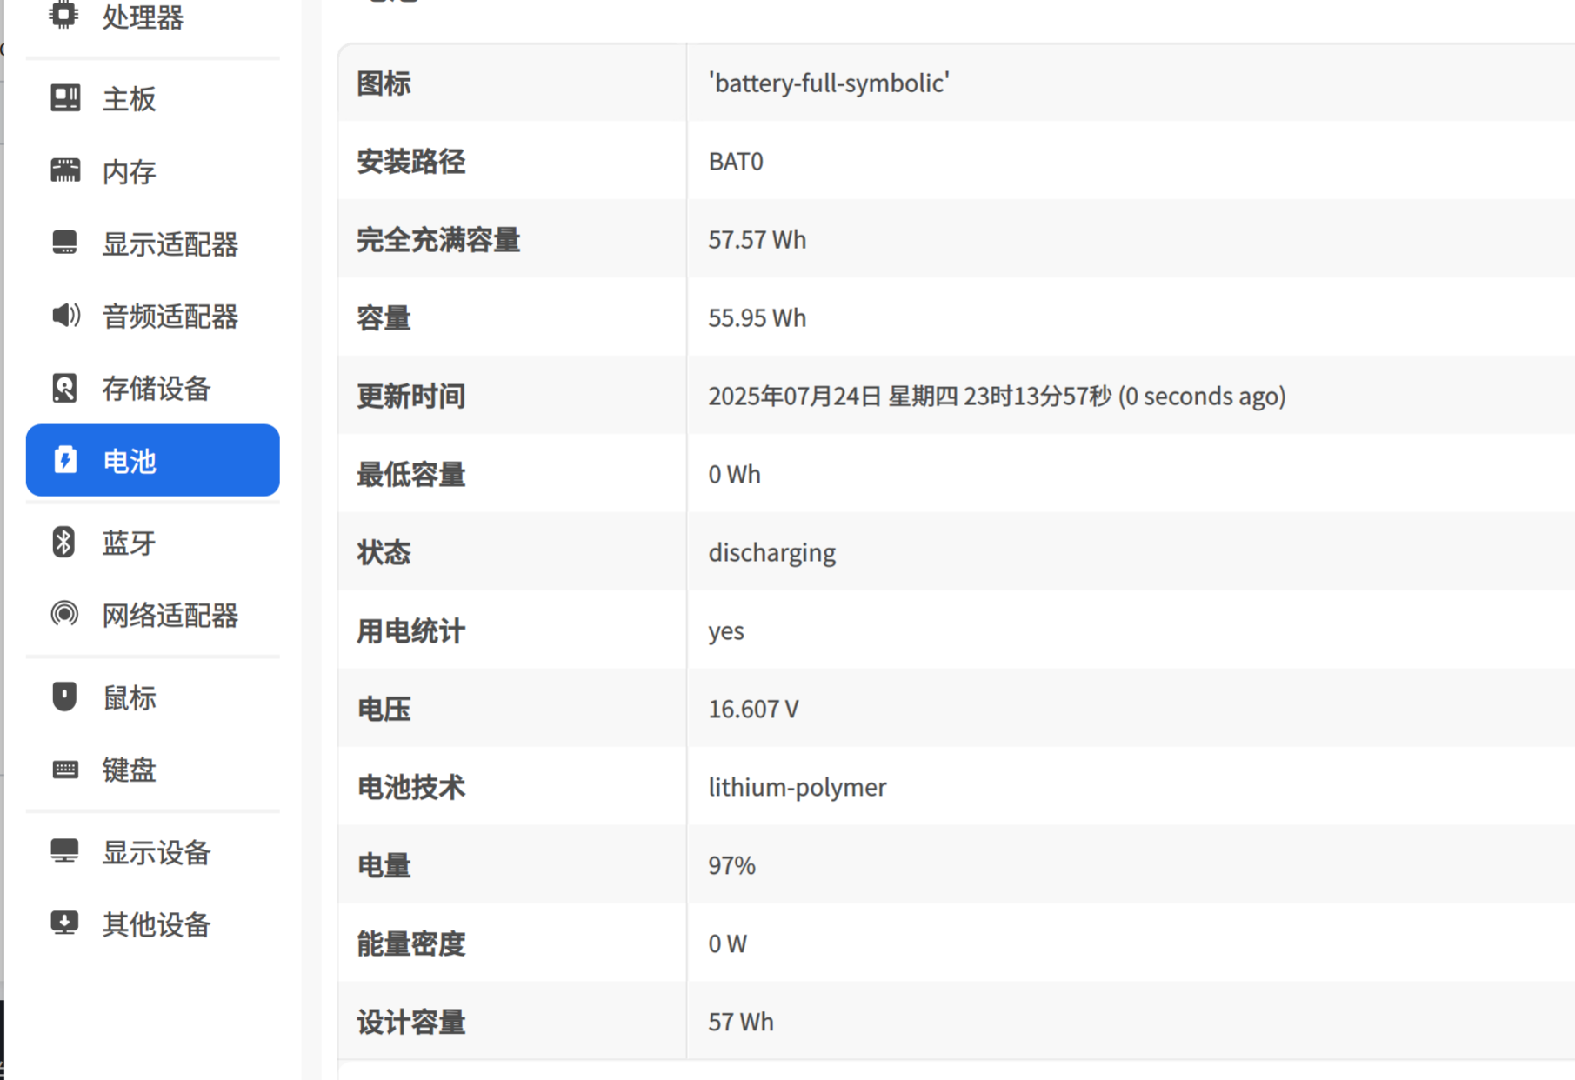Screen dimensions: 1575x1080
Task: Click the 设计容量 57 Wh row
Action: (x=957, y=1022)
